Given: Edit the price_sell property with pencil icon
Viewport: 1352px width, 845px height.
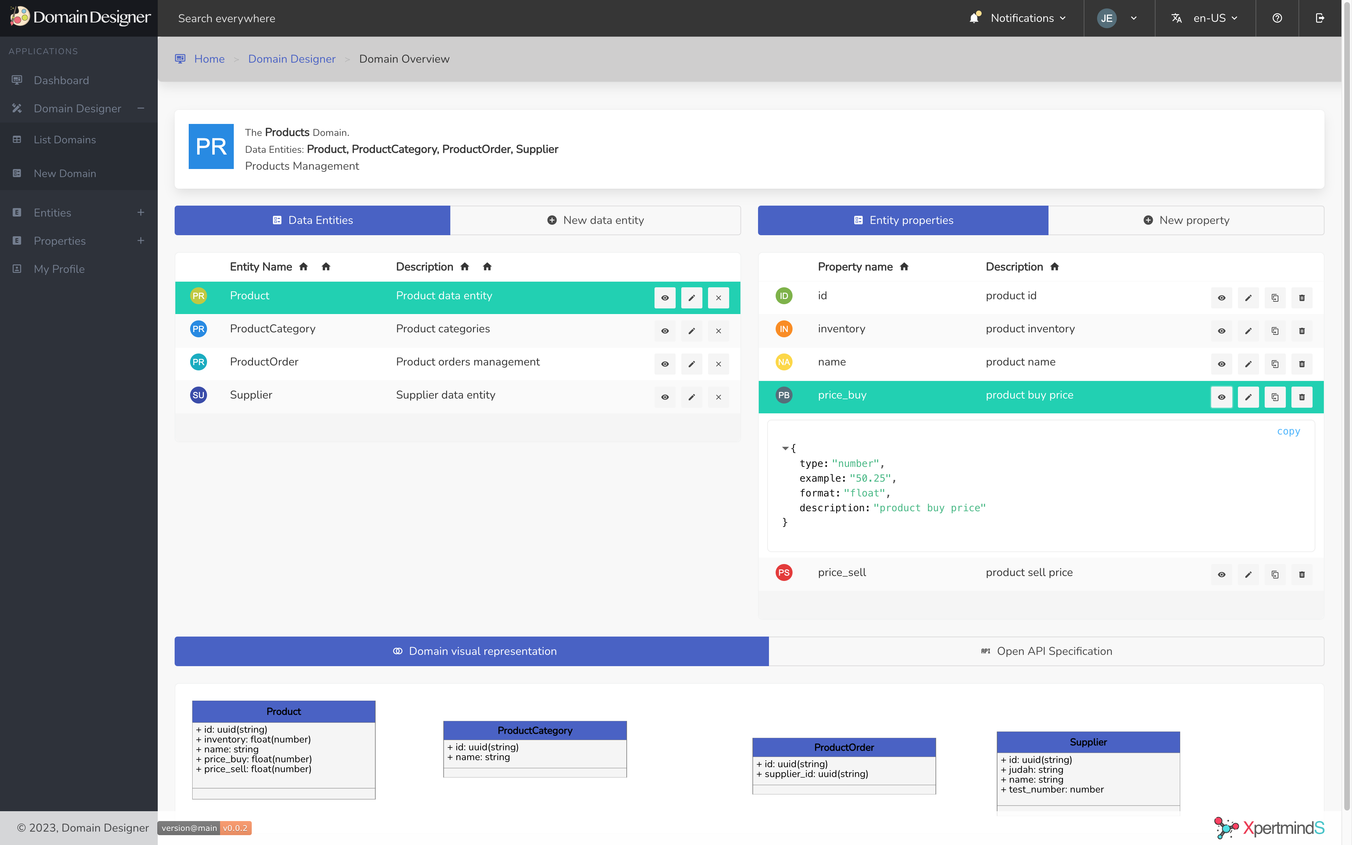Looking at the screenshot, I should pyautogui.click(x=1248, y=575).
